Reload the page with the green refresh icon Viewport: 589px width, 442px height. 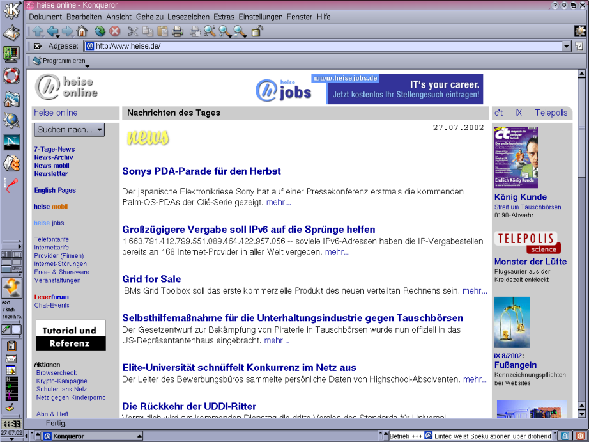(100, 31)
